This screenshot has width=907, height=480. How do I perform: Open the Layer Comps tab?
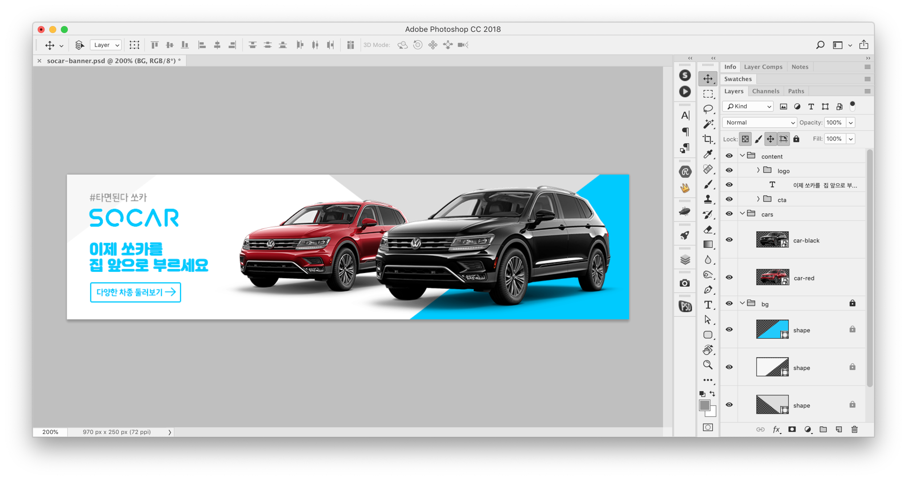(x=763, y=67)
